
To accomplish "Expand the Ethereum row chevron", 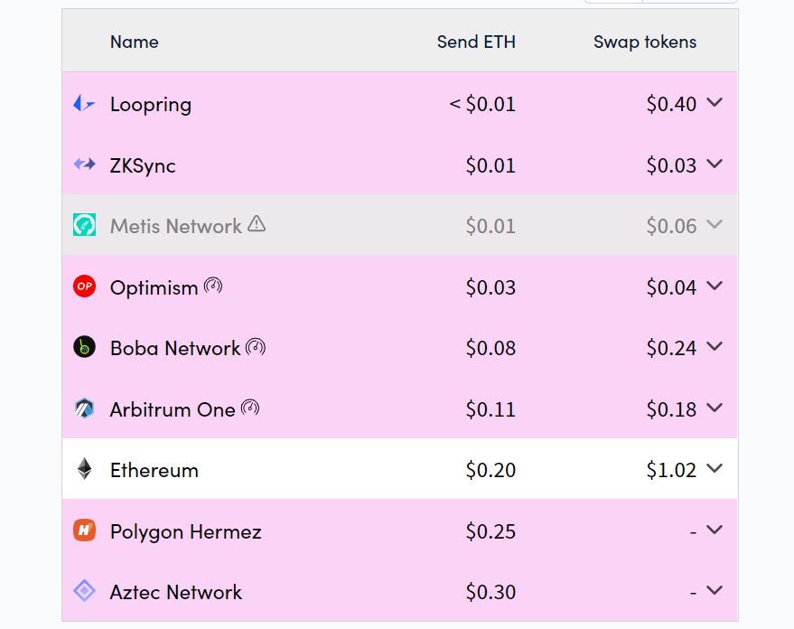I will coord(715,469).
